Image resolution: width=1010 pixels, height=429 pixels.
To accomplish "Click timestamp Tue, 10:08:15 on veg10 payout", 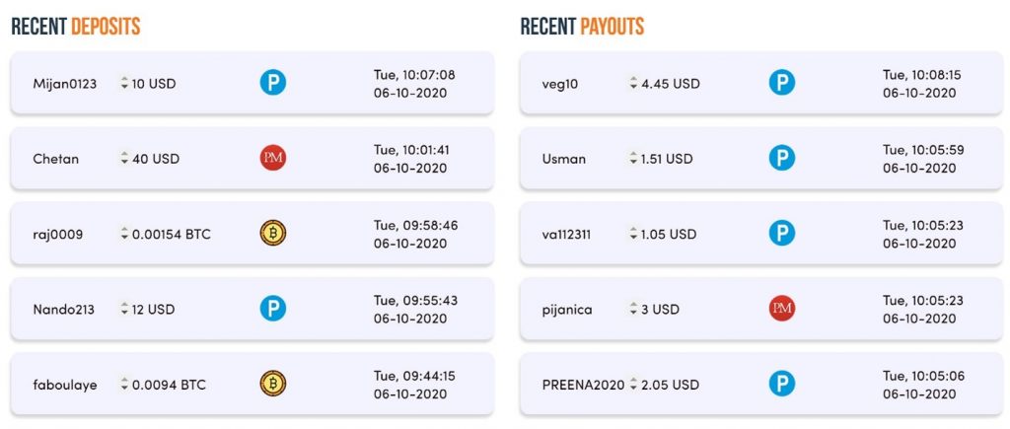I will [922, 75].
